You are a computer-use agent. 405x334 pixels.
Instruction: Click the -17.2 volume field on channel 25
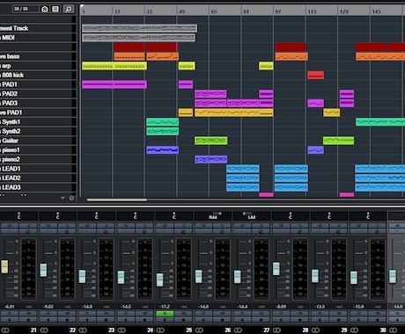click(165, 307)
